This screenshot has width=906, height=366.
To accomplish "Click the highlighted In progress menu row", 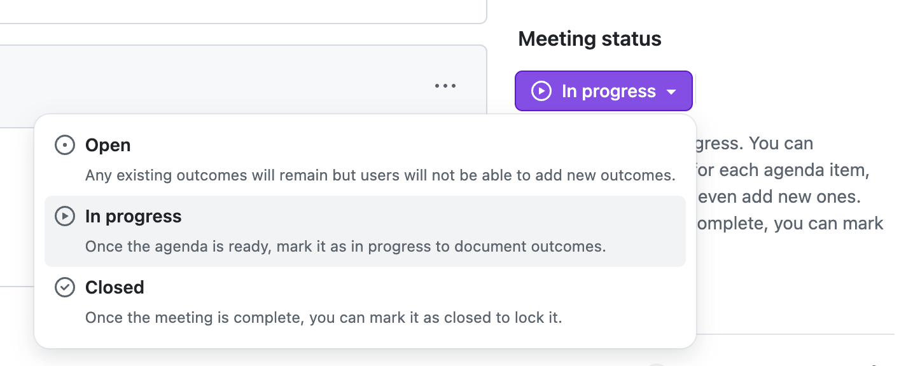I will (x=365, y=231).
